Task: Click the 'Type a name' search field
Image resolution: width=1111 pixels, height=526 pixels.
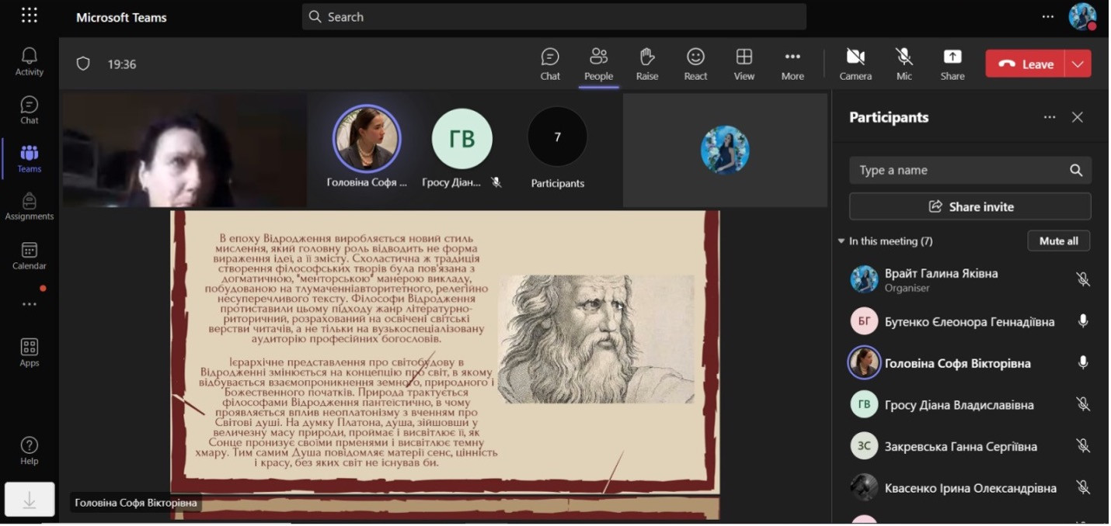Action: [959, 171]
